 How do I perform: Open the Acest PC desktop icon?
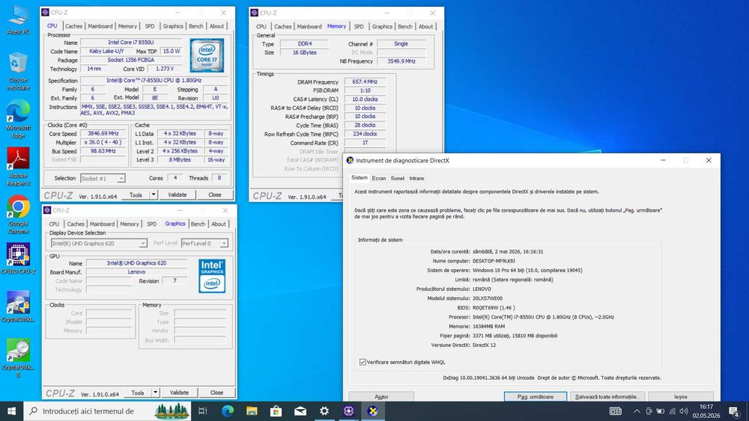coord(18,20)
